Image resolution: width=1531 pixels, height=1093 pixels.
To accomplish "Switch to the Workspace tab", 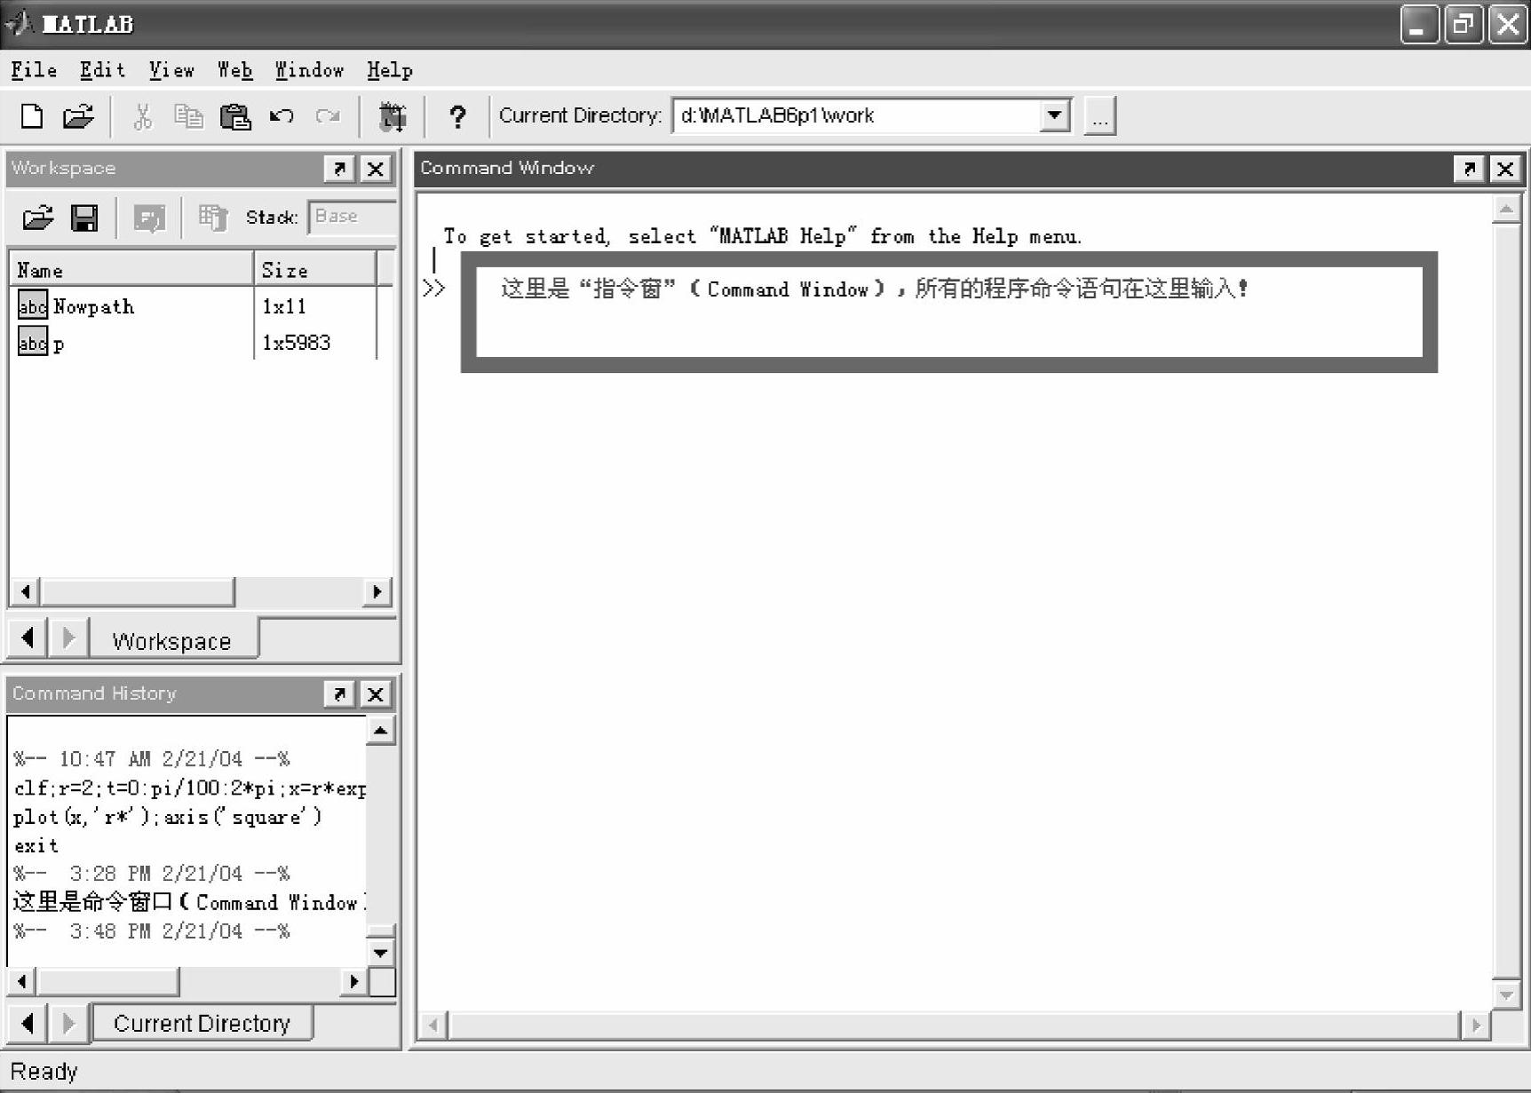I will [172, 641].
